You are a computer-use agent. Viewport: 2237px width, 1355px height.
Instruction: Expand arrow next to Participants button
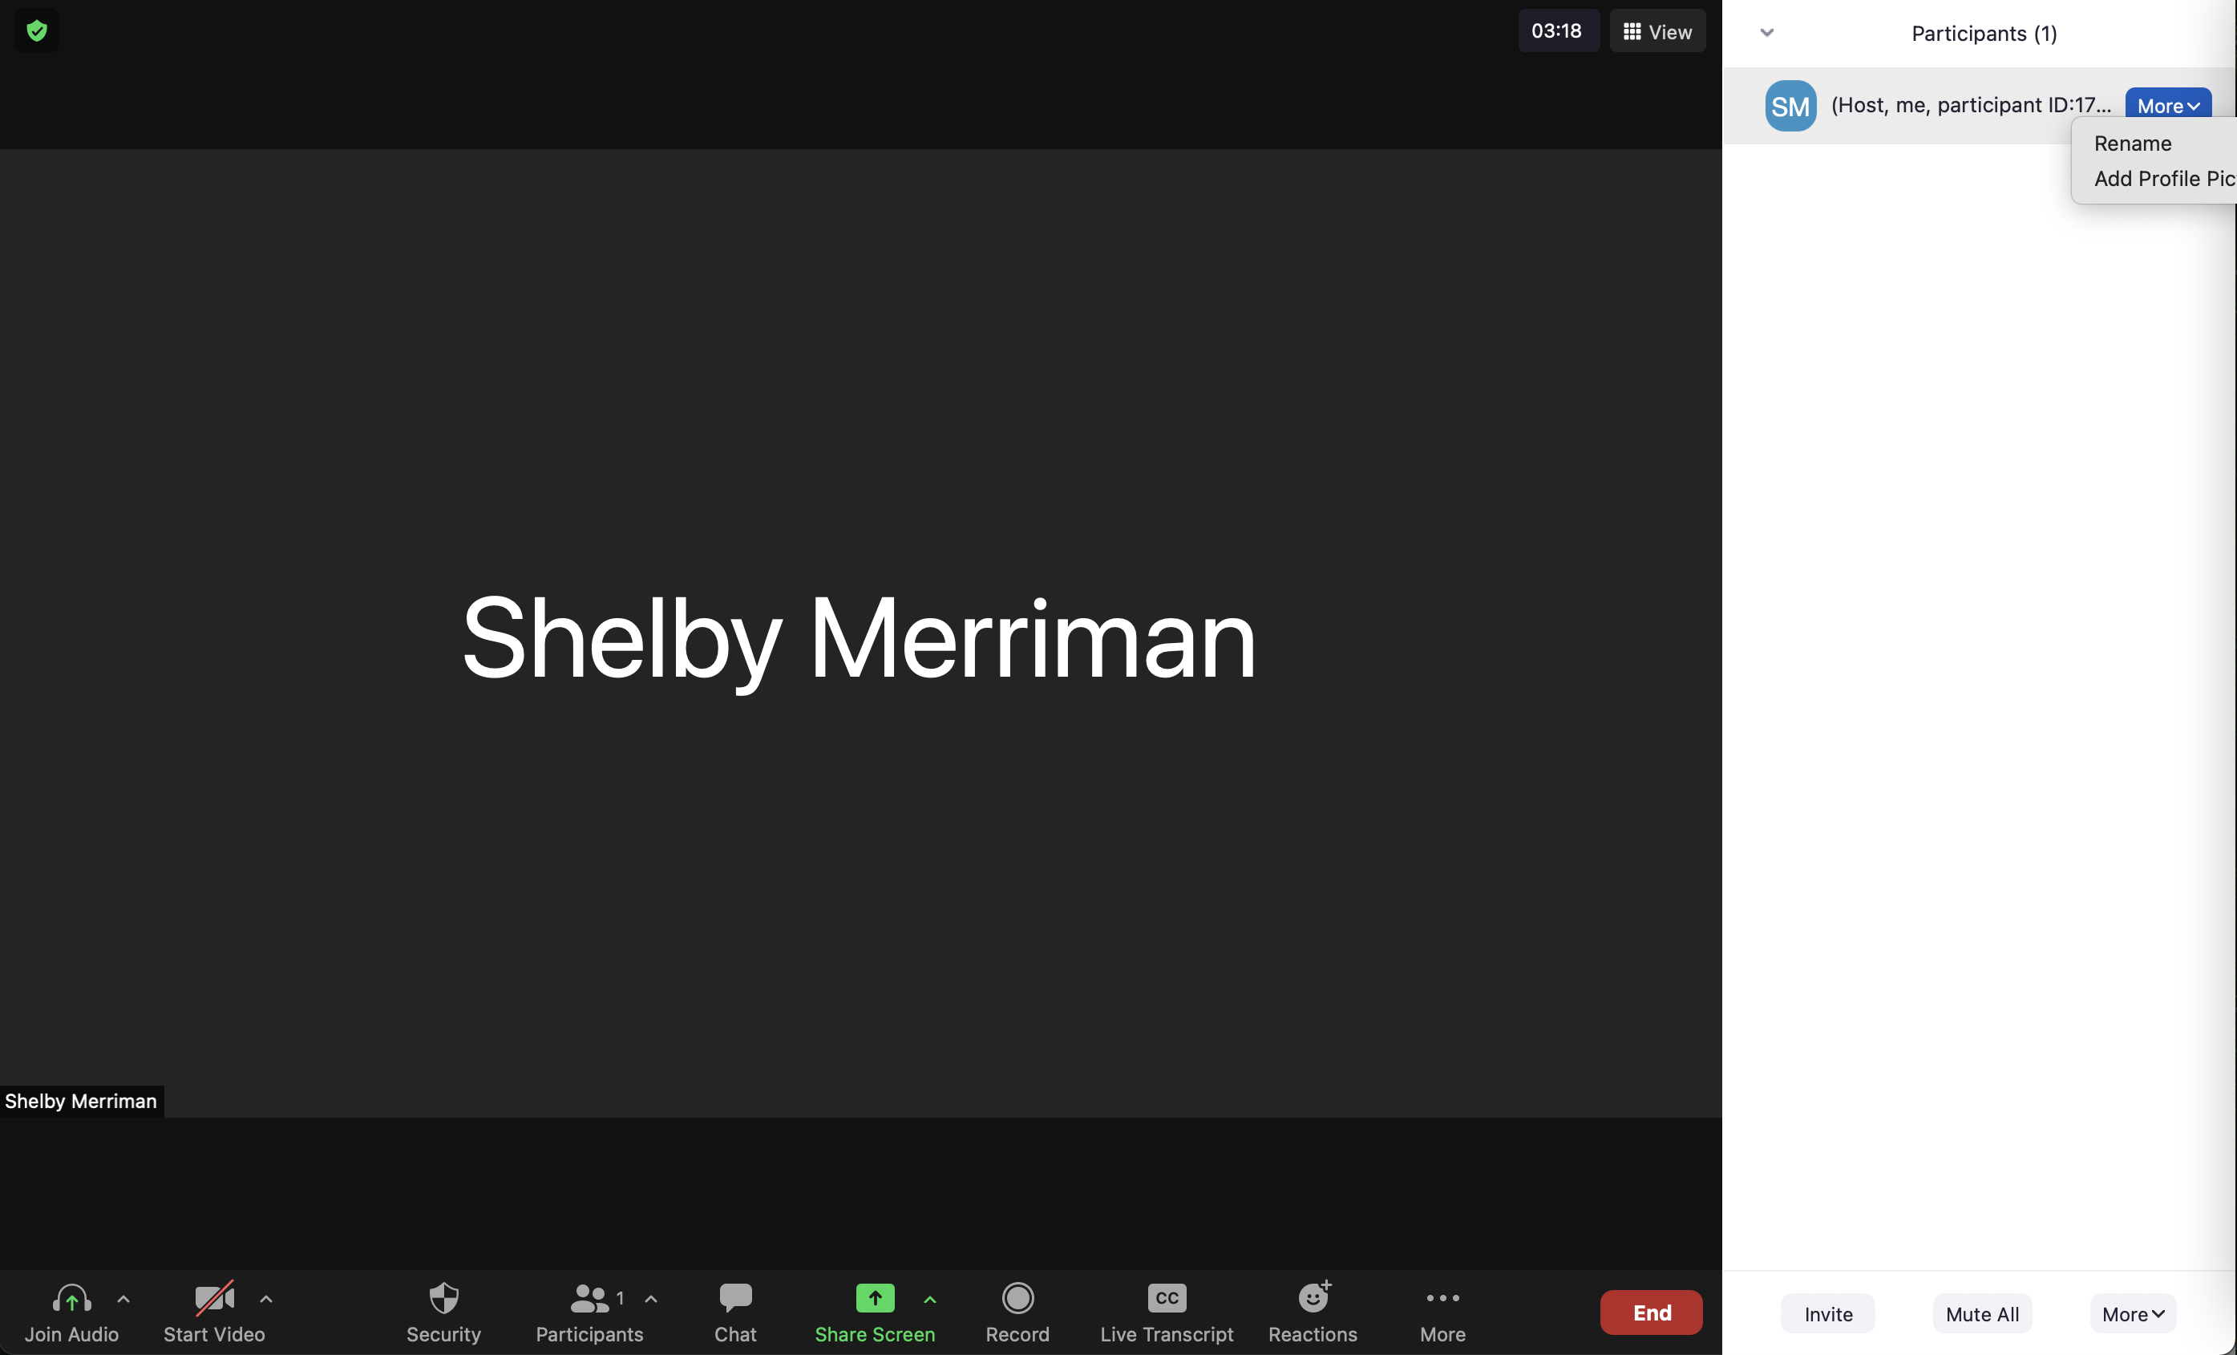pos(651,1300)
